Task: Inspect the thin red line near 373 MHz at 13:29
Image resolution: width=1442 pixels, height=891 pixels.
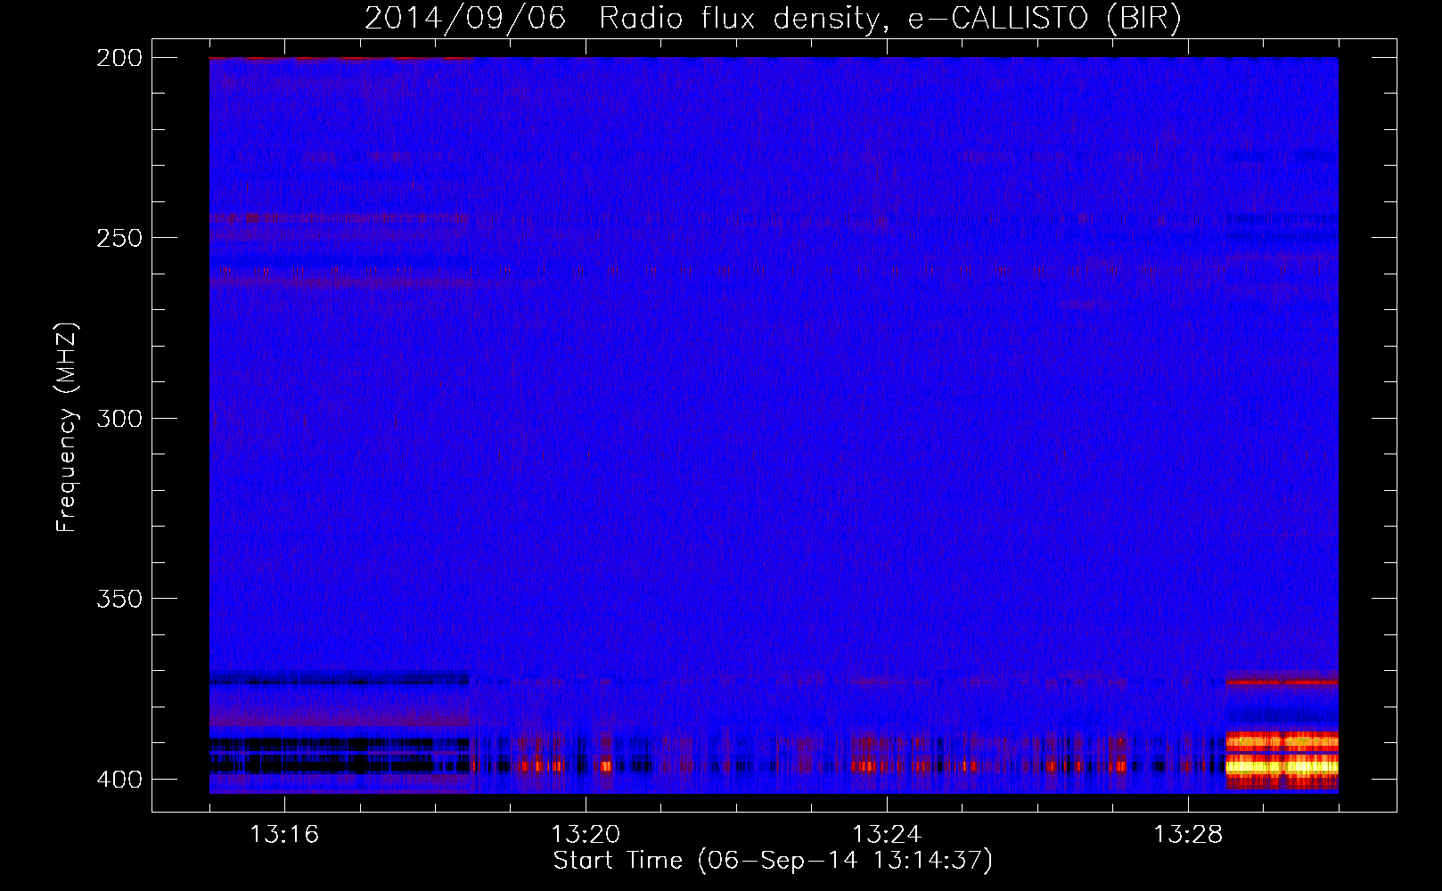Action: point(1282,682)
